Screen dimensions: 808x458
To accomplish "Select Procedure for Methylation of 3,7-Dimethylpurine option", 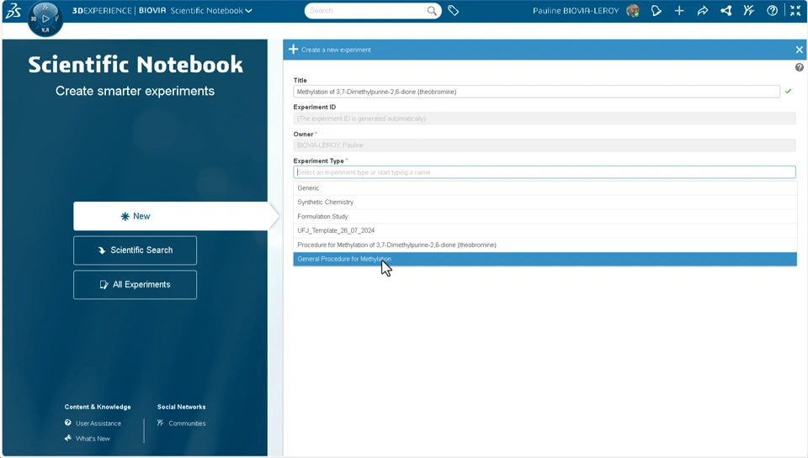I will pos(545,245).
